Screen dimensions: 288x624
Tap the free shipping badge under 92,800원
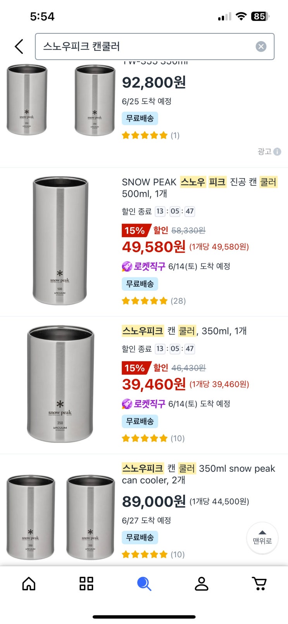coord(140,118)
